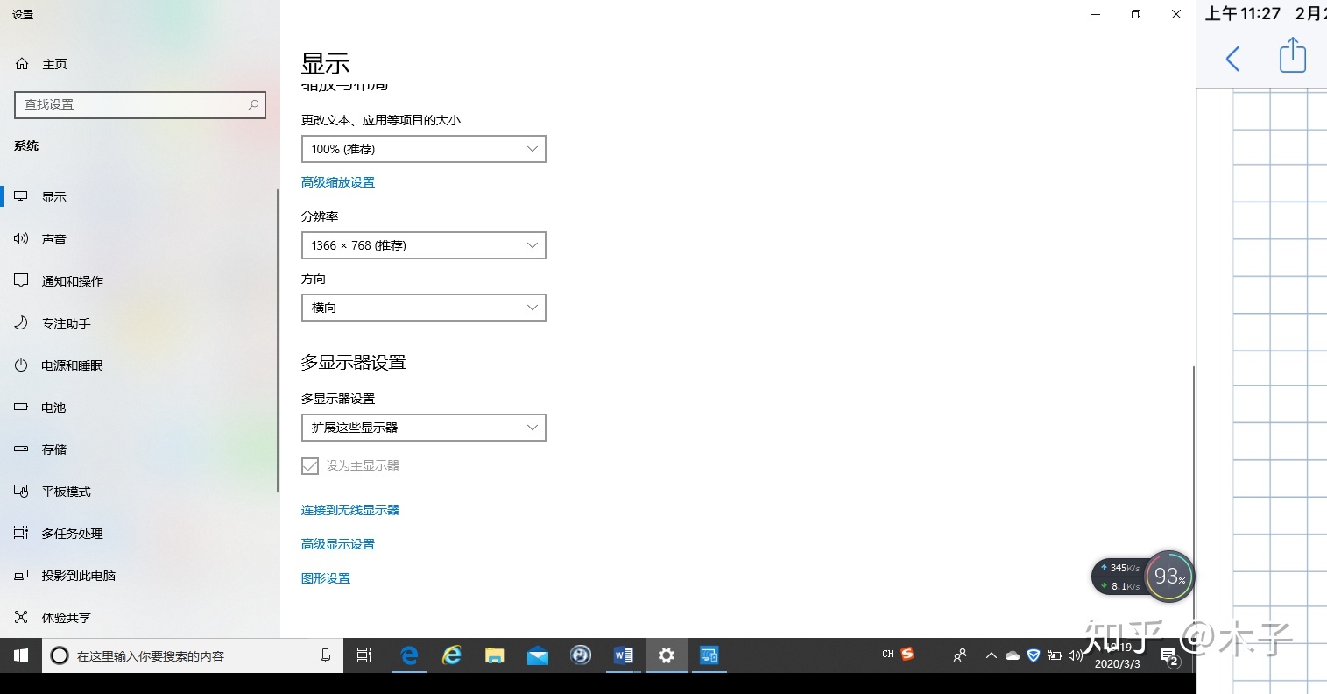Launch Microsoft Edge from the taskbar
1327x694 pixels.
[x=409, y=655]
